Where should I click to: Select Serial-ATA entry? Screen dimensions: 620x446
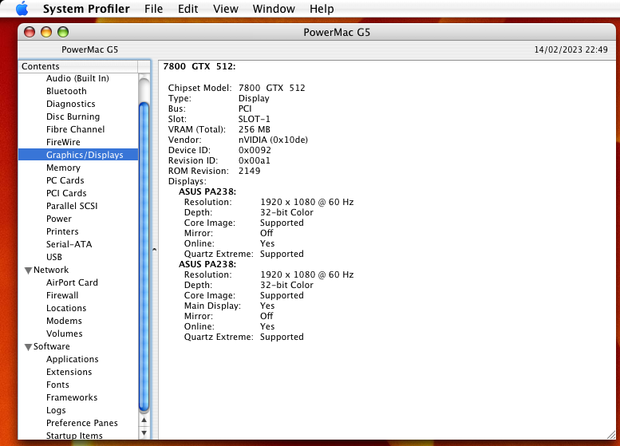click(69, 244)
